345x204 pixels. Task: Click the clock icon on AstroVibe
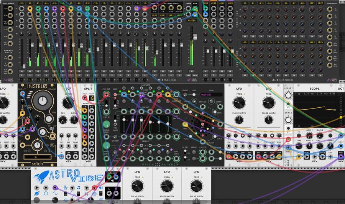[46, 194]
